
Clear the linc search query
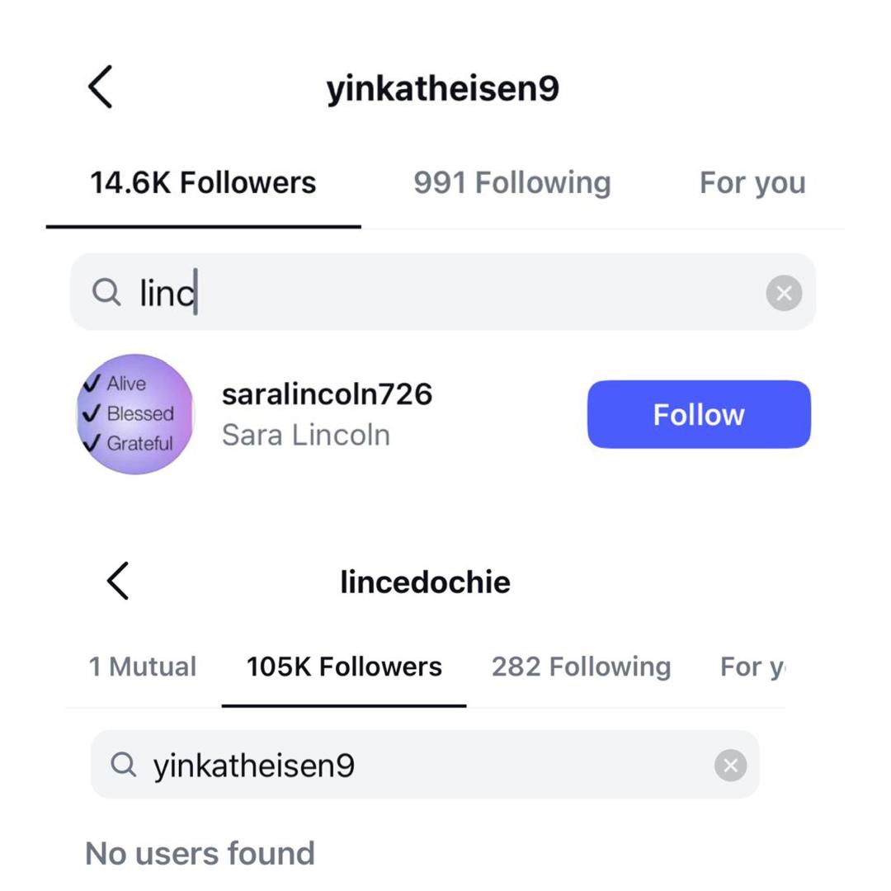[x=782, y=292]
